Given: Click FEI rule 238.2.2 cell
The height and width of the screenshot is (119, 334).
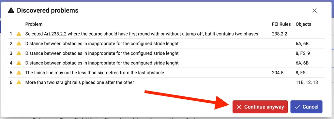Looking at the screenshot, I should click(x=279, y=34).
